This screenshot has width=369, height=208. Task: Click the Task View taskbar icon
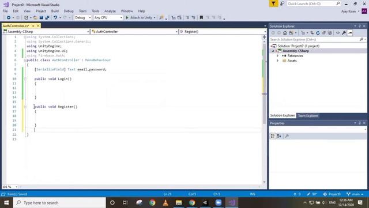pos(125,203)
